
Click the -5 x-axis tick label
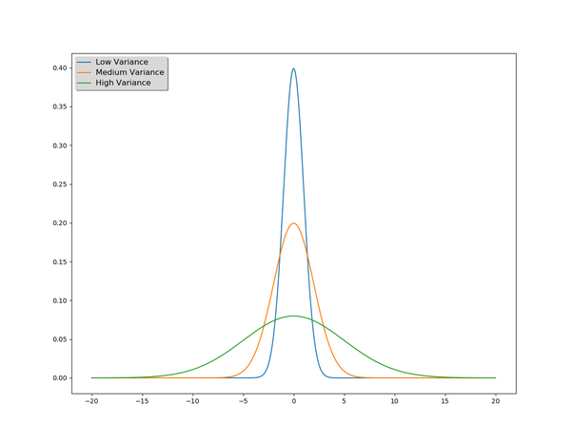(243, 401)
